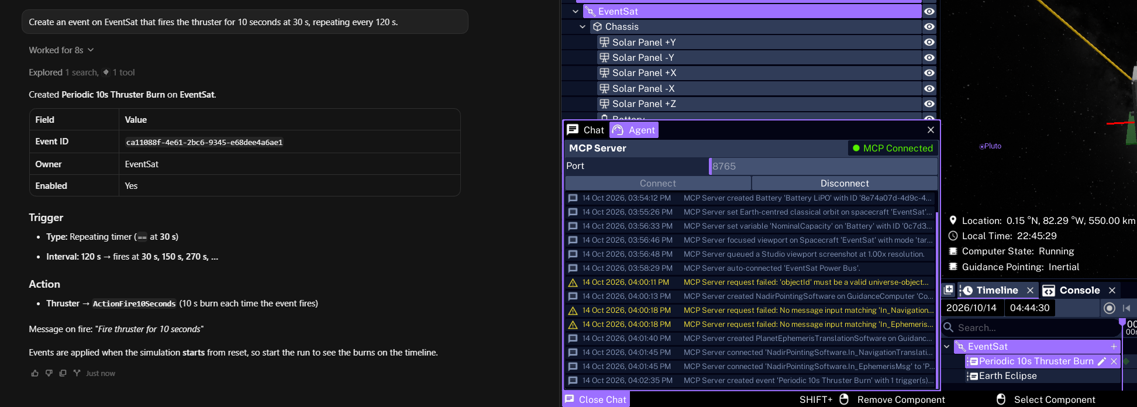Click the log entry 'created event Periodic 10s Thruster Burn'

tap(751, 381)
